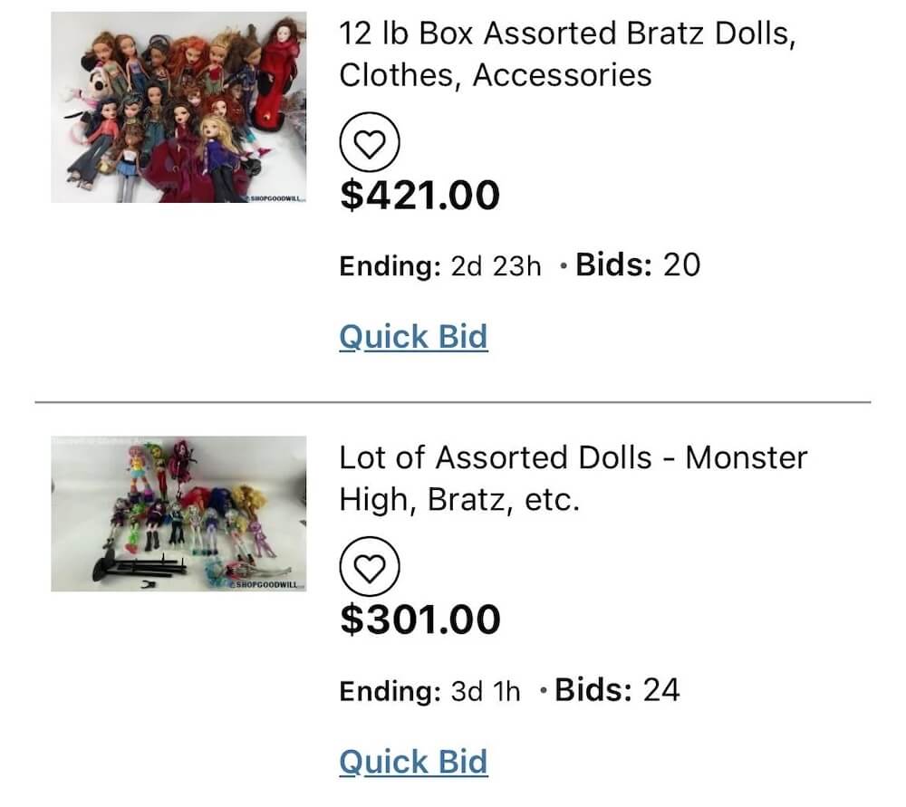Click the divider line between the listings
This screenshot has width=906, height=807.
pyautogui.click(x=453, y=402)
